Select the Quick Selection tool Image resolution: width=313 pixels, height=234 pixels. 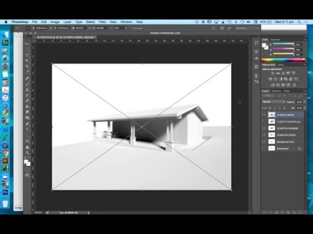point(27,61)
